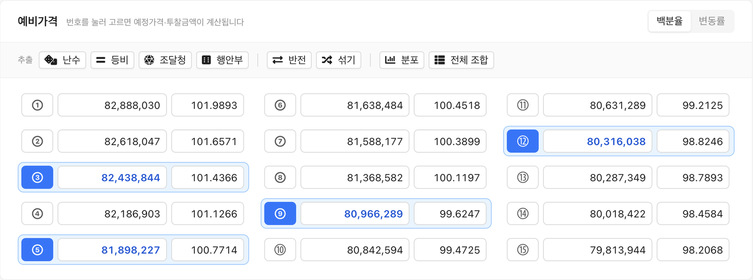The width and height of the screenshot is (753, 280).
Task: Select preliminary price number ②
Action: [37, 141]
